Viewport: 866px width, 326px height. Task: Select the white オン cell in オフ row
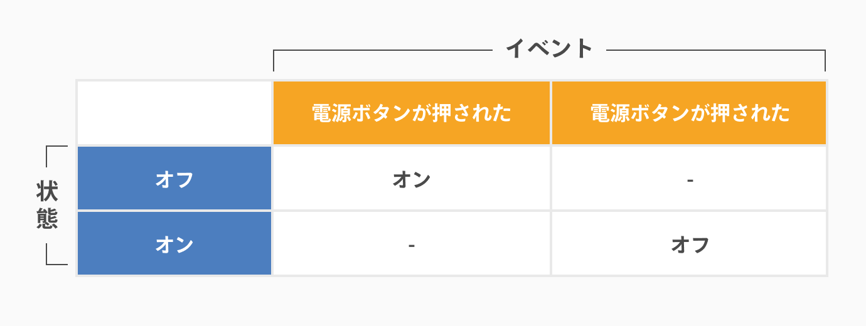411,179
